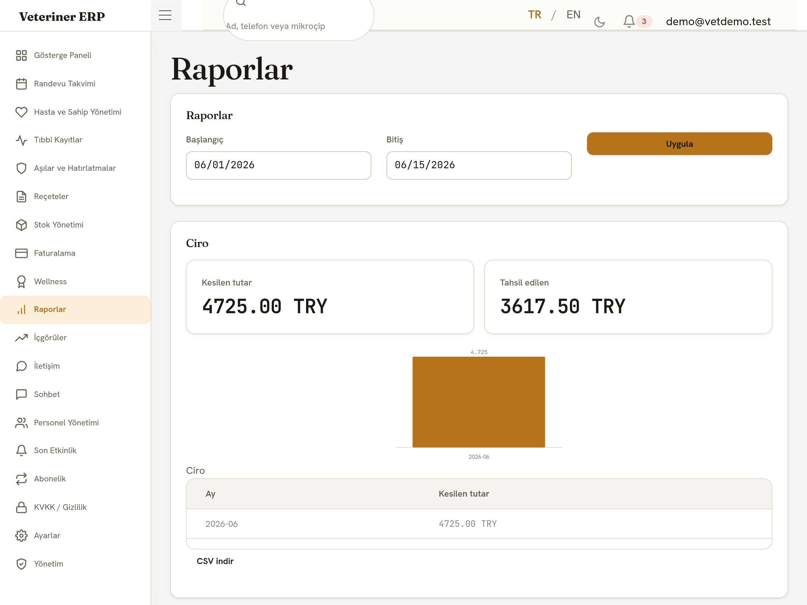Viewport: 807px width, 605px height.
Task: Open Aşılar ve Hatırlatmalar page
Action: tap(76, 169)
